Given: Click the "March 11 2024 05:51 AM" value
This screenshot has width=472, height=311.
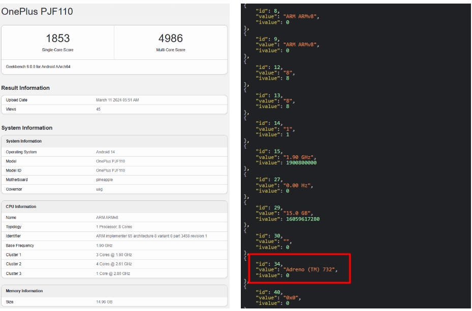Looking at the screenshot, I should [117, 100].
